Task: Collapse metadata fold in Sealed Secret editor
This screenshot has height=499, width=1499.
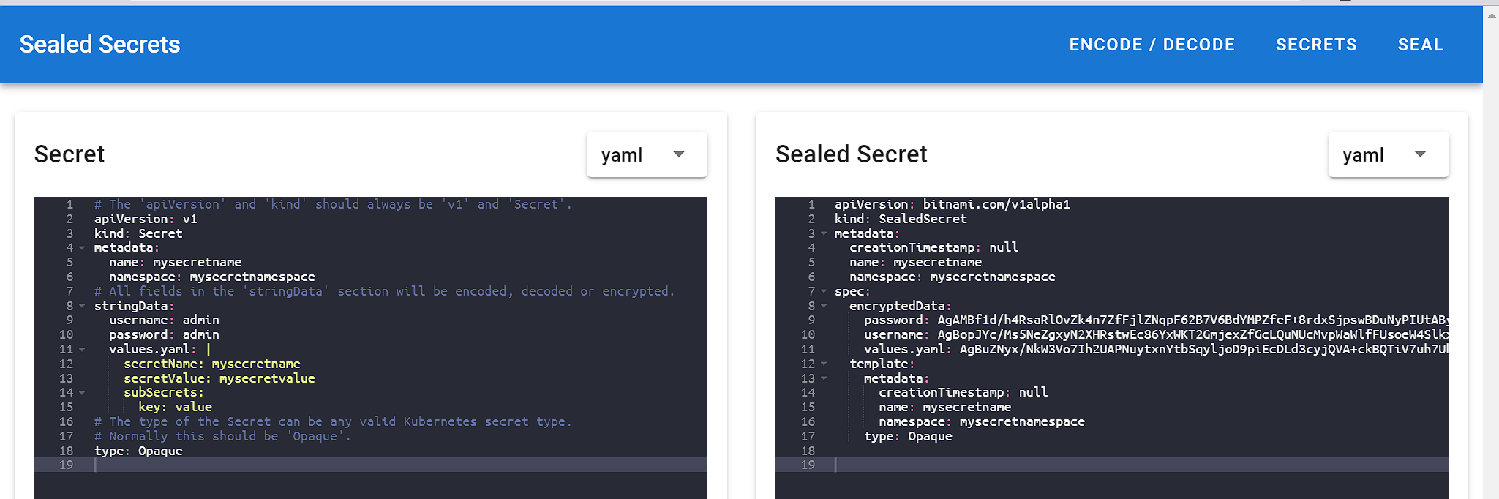Action: point(824,233)
